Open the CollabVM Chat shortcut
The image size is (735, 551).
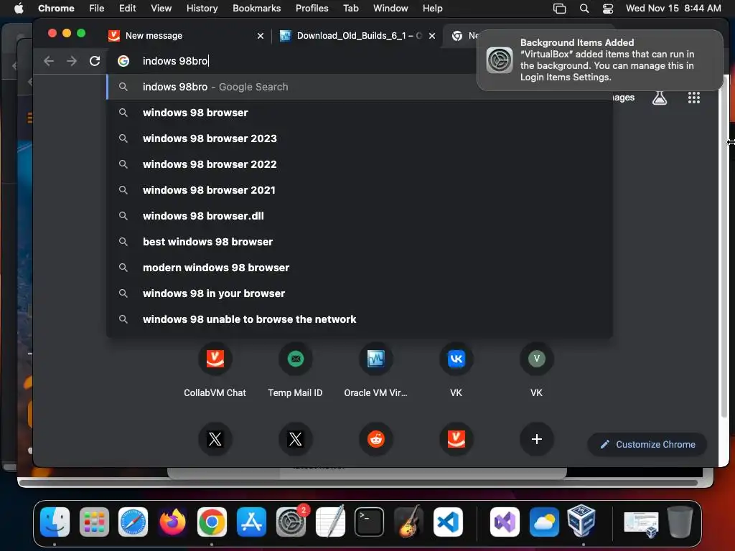click(215, 370)
